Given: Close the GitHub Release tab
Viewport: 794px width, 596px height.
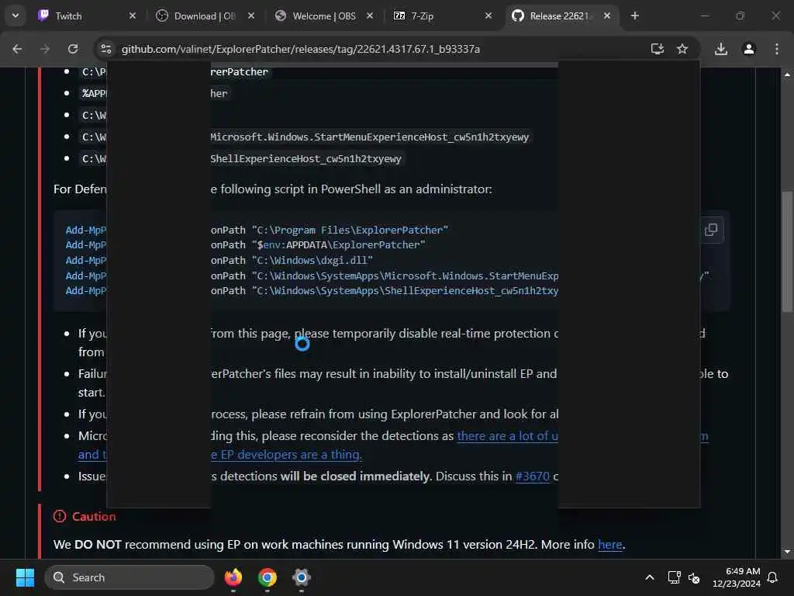Looking at the screenshot, I should [x=607, y=16].
